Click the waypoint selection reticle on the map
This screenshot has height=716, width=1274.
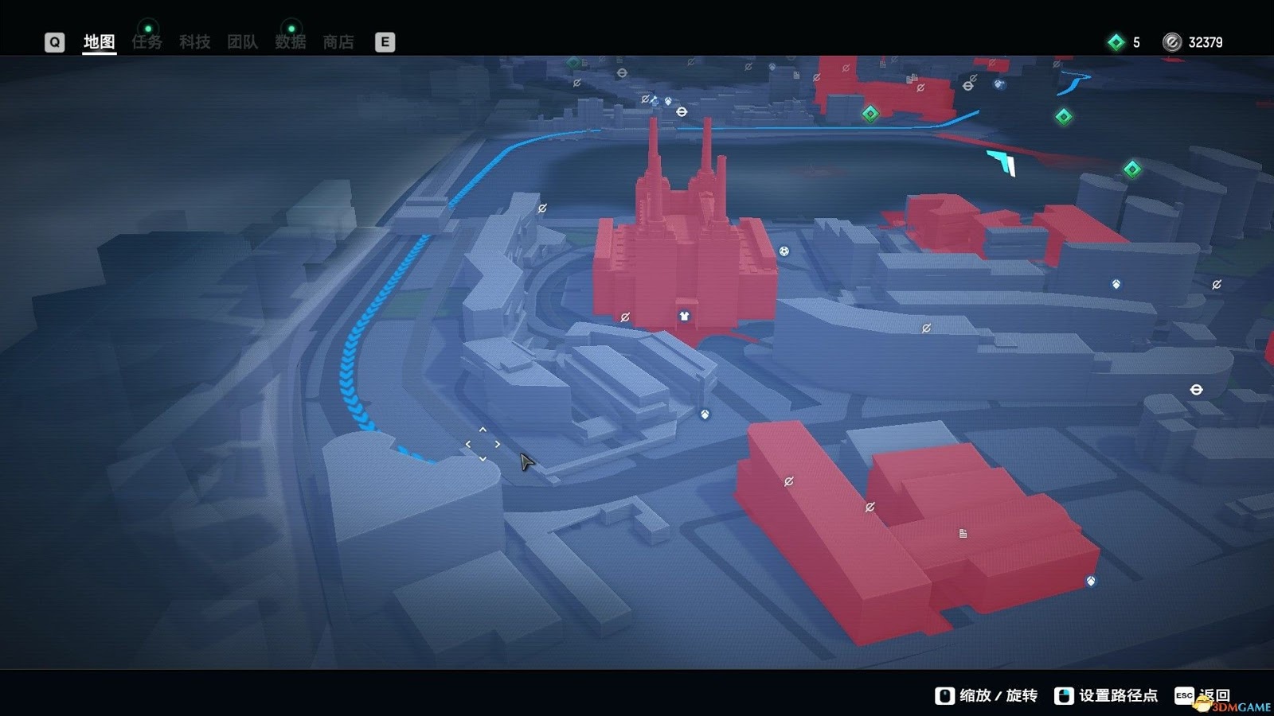483,444
